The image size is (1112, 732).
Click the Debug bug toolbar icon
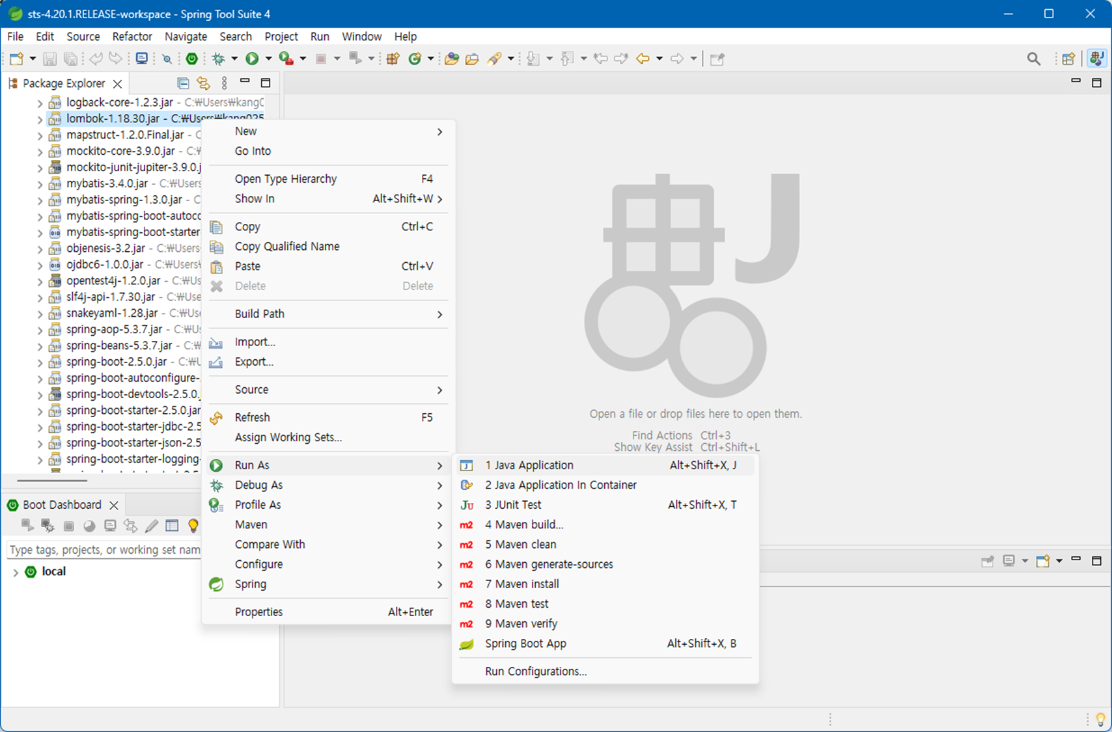218,59
